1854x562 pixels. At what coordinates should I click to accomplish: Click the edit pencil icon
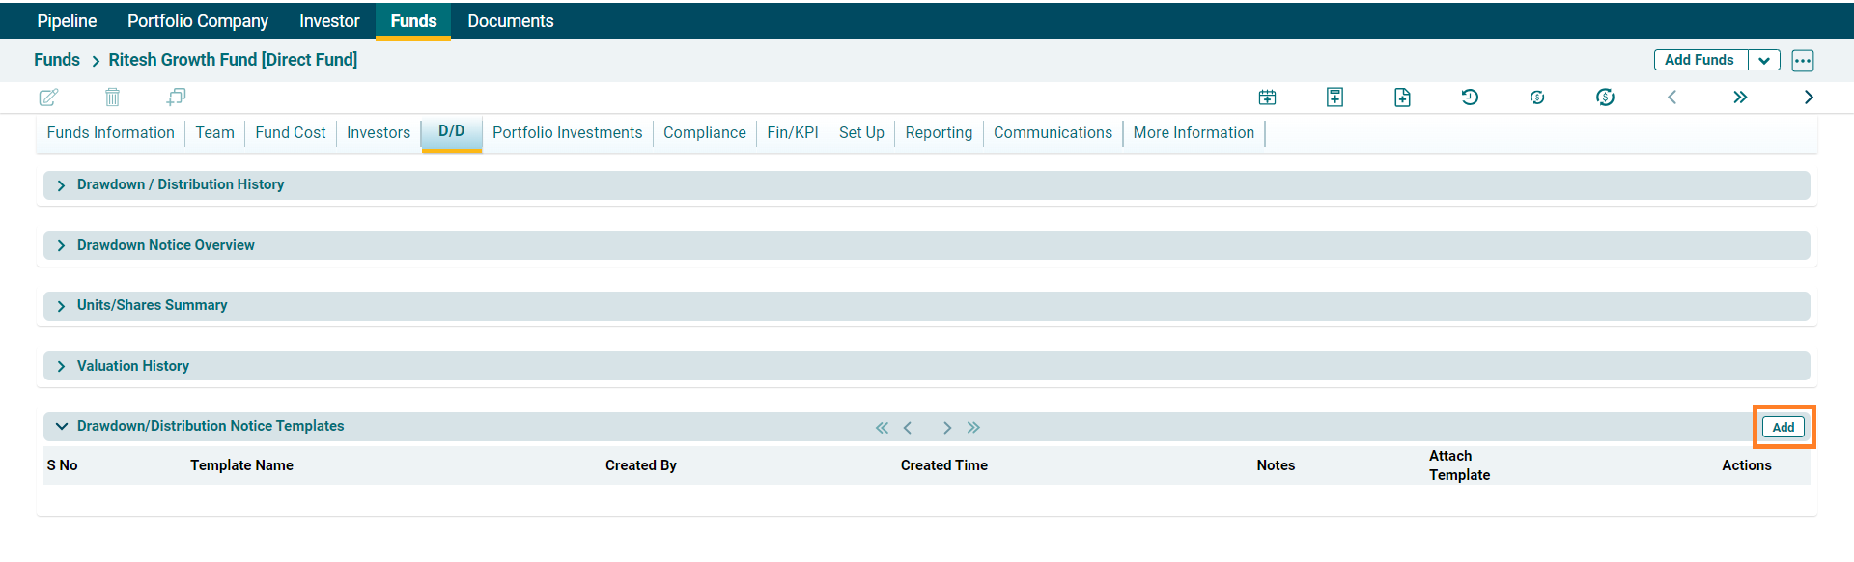48,98
